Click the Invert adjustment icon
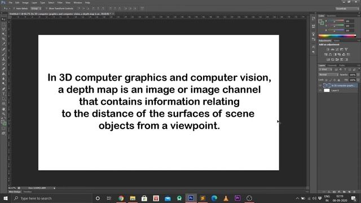Image resolution: width=361 pixels, height=203 pixels. [328, 60]
